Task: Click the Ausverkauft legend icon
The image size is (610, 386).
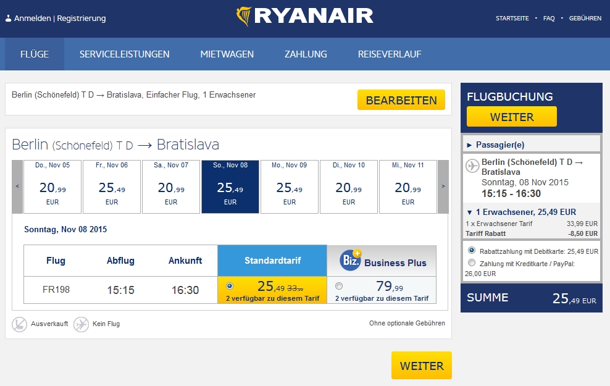Action: (20, 324)
